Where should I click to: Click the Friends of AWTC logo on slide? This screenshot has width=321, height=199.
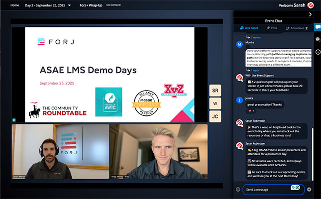108,102
